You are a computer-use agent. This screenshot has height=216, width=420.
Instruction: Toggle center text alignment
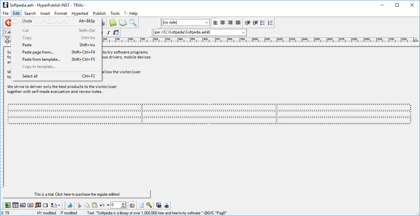click(x=223, y=23)
